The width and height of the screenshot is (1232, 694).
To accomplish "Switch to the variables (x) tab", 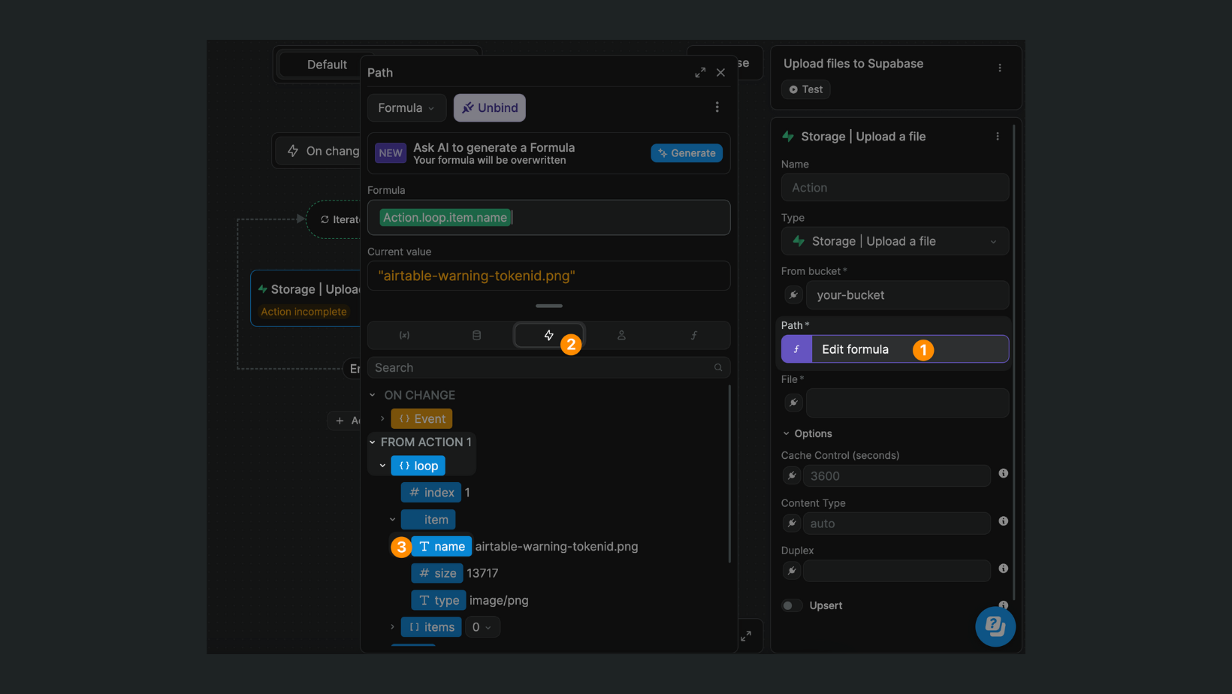I will (x=404, y=335).
